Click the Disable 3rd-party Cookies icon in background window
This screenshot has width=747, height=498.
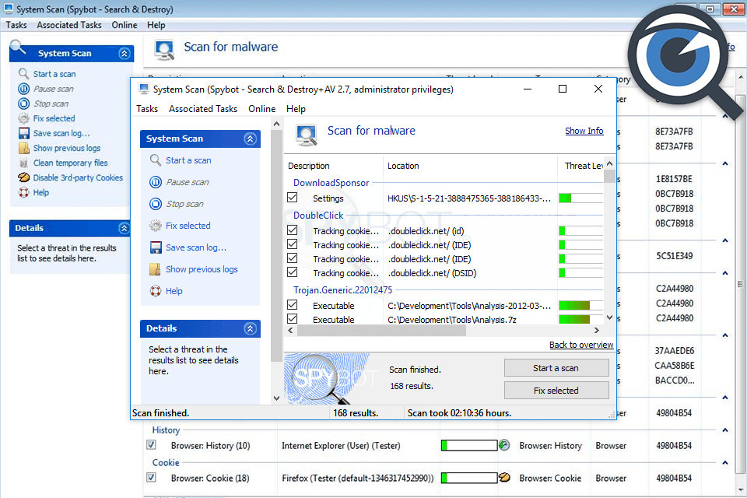(24, 177)
